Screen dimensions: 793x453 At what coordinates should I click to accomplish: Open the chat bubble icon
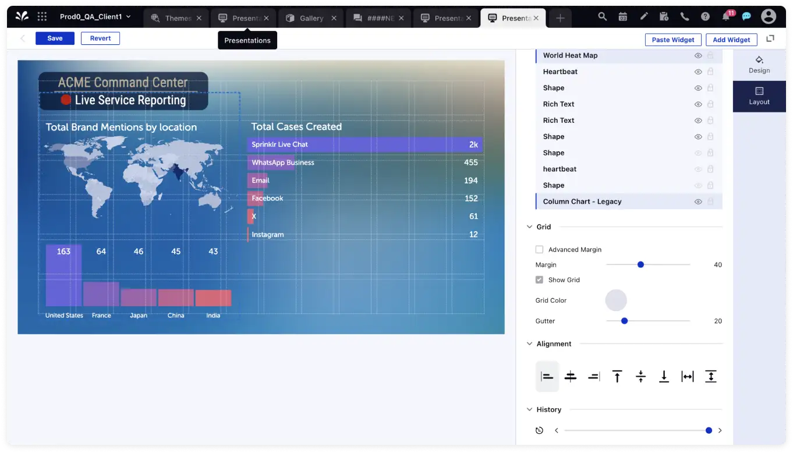pos(746,17)
